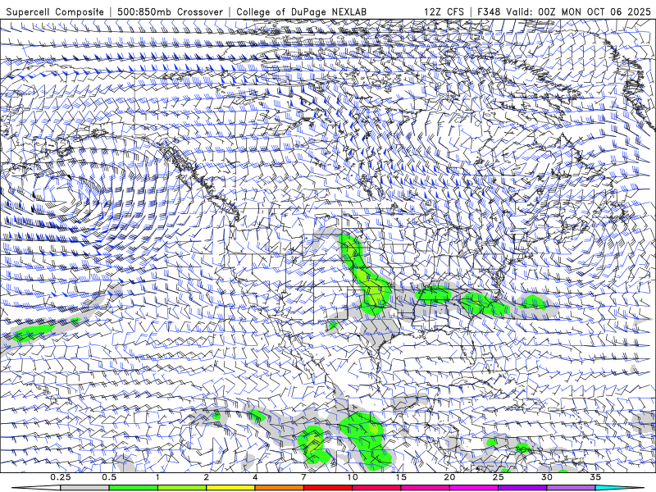
Task: Click the '0.25' colorbar label
Action: click(60, 477)
